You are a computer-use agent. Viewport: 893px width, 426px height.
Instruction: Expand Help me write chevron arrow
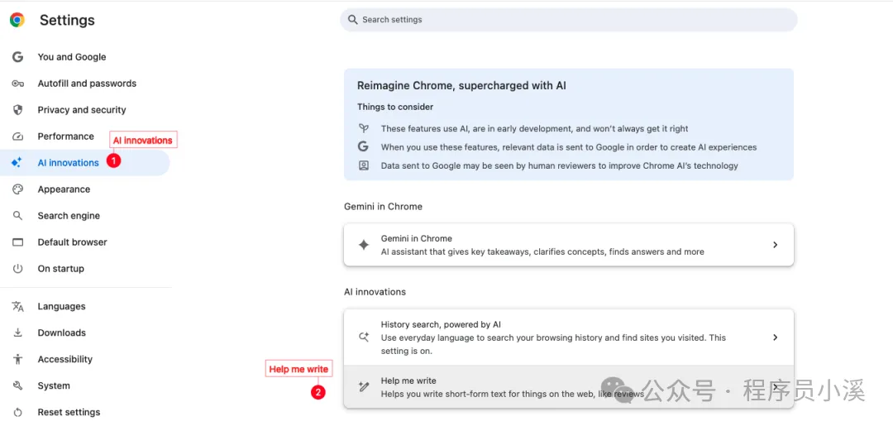tap(775, 386)
